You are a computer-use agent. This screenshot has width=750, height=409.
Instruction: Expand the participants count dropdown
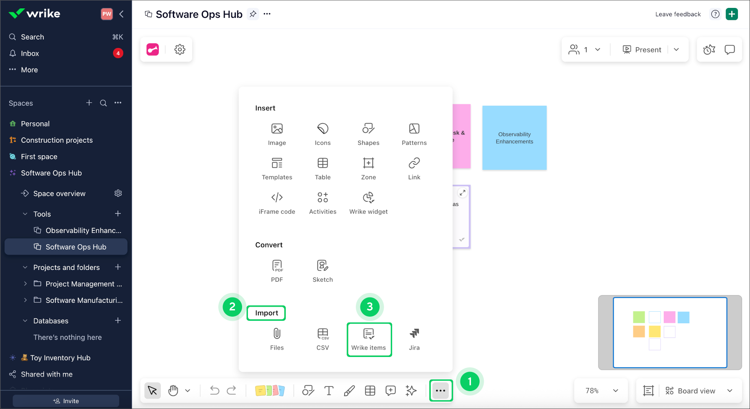point(598,50)
